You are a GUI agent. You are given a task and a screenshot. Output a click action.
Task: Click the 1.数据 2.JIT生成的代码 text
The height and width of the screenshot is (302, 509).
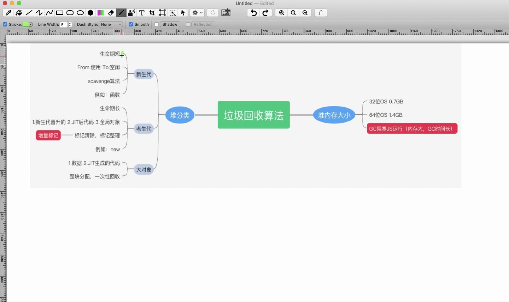click(94, 163)
